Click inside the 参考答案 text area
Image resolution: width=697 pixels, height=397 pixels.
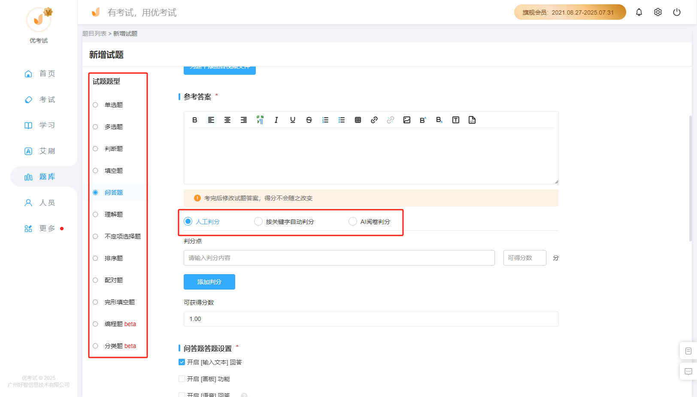pyautogui.click(x=371, y=156)
